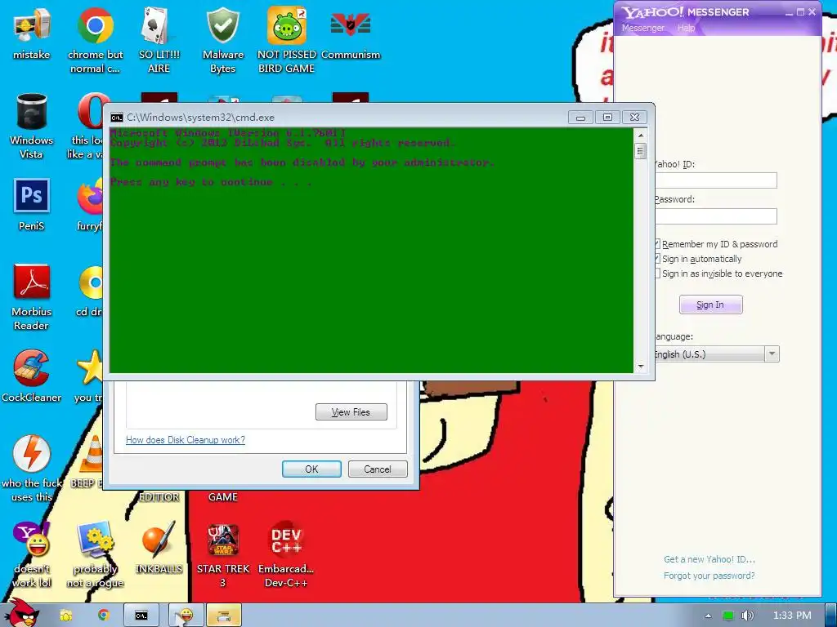This screenshot has width=837, height=627.
Task: Switch to Yahoo Messenger taskbar button
Action: click(186, 616)
